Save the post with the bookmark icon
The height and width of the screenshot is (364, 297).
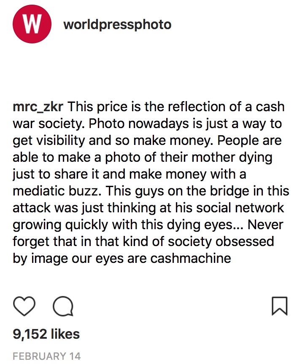(x=279, y=306)
